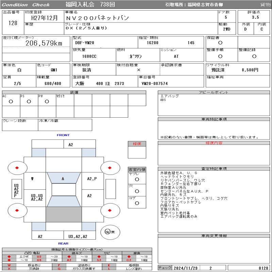Image resolution: width=272 pixels, height=272 pixels.
Task: Click the displacement 1600CC
Action: point(89,56)
